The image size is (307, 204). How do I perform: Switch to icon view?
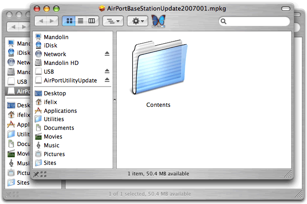tap(69, 21)
